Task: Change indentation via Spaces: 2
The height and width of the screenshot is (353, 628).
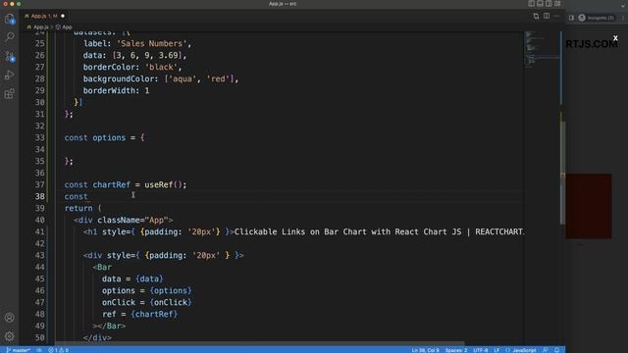Action: (x=456, y=350)
